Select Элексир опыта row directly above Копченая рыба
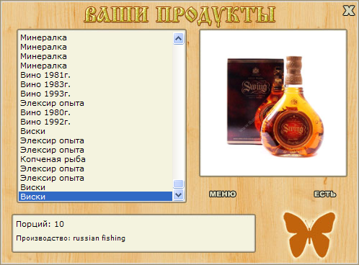 tap(95, 150)
